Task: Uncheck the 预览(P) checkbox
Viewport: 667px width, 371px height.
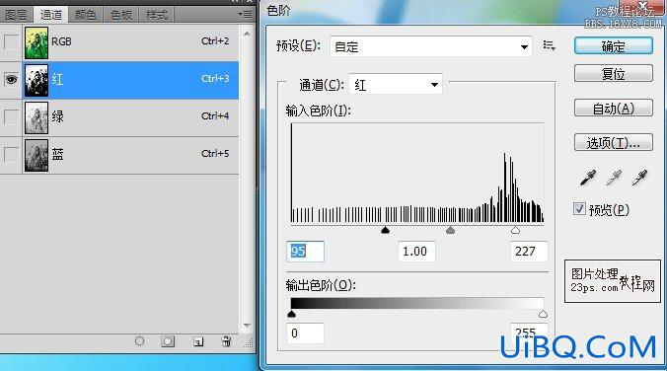Action: click(x=579, y=209)
